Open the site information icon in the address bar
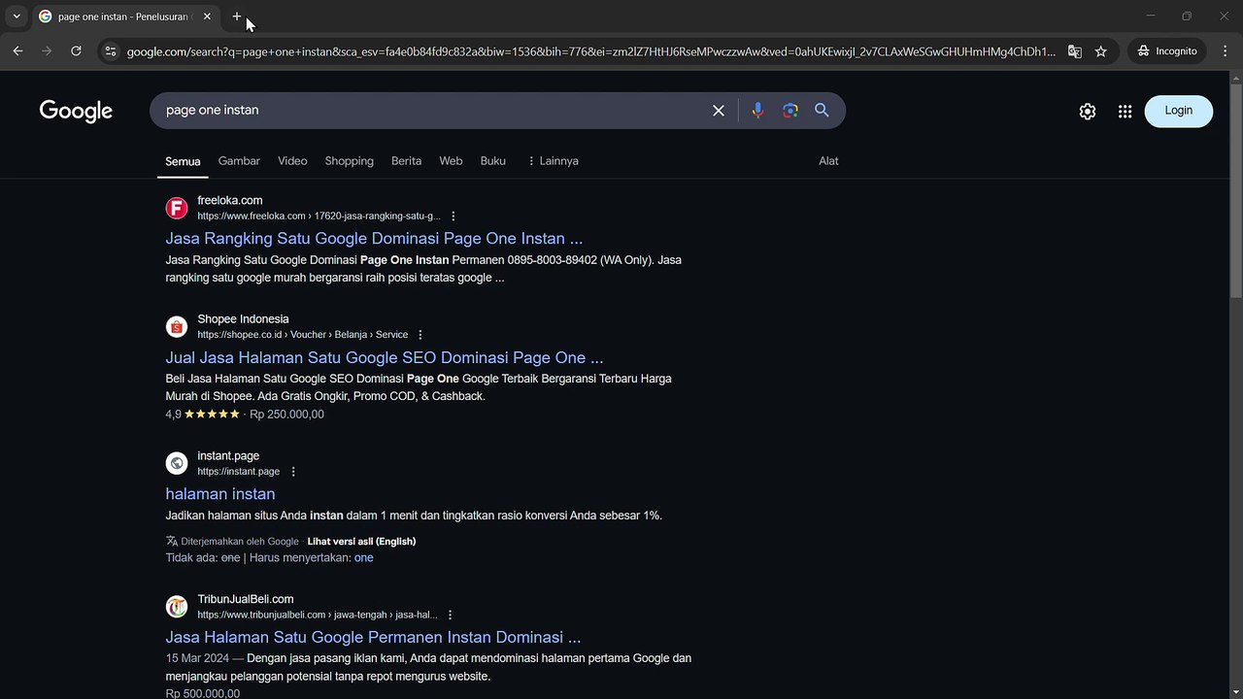The image size is (1243, 699). point(110,51)
